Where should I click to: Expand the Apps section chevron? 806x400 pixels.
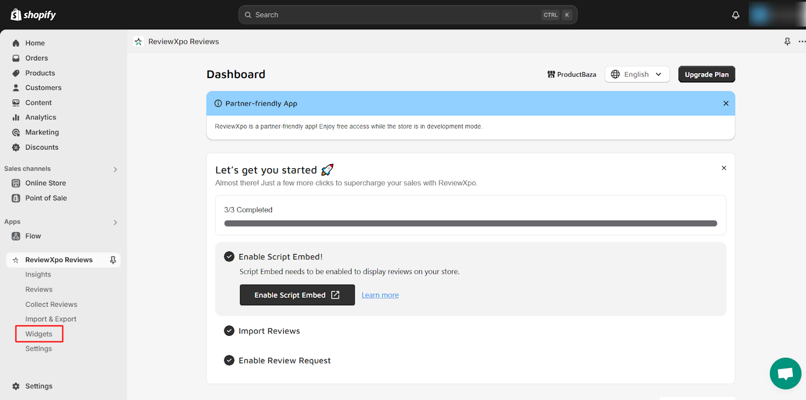tap(115, 222)
